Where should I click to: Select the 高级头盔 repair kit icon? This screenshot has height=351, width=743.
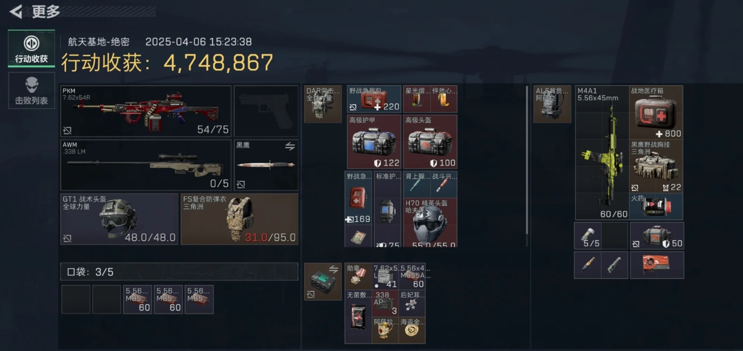pos(430,141)
